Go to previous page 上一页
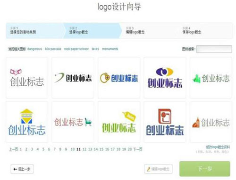Screen dimensions: 236x180 coord(14,149)
